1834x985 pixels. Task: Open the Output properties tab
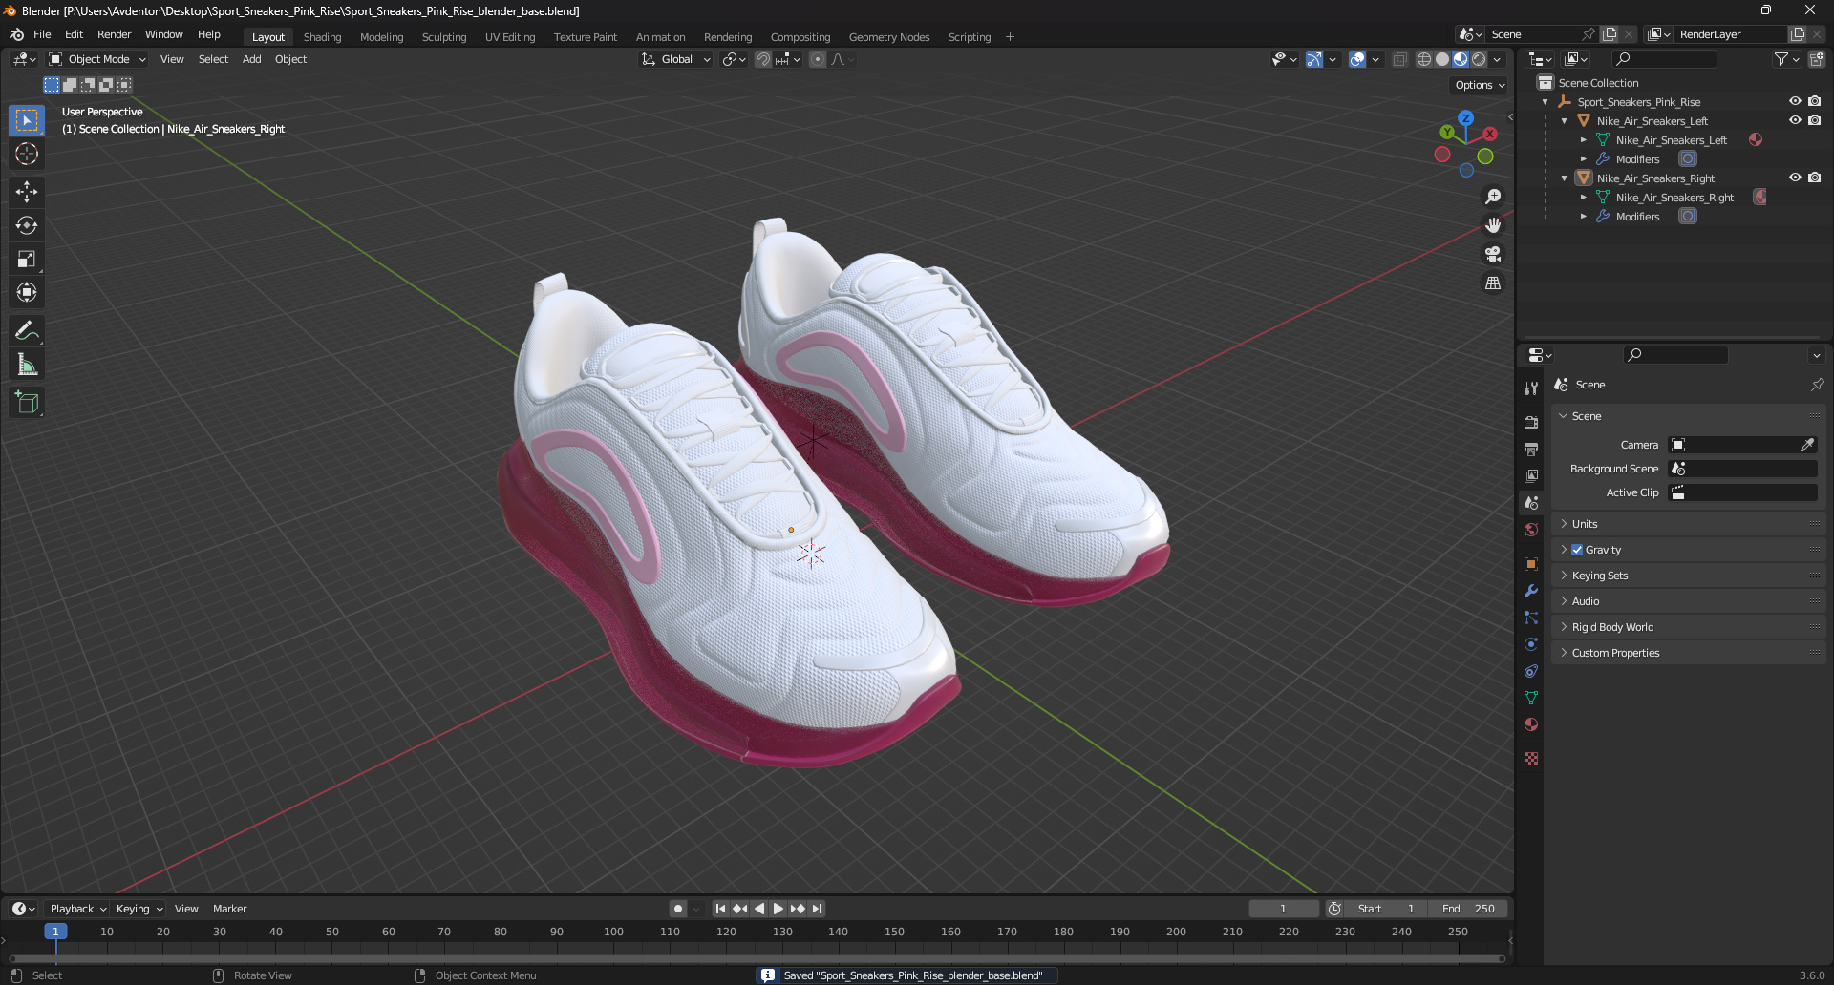tap(1531, 449)
